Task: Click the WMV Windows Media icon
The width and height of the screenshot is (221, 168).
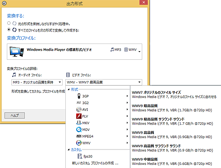Action: (x=79, y=143)
